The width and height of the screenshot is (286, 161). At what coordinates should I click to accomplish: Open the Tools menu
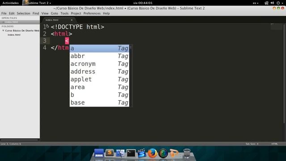(64, 13)
